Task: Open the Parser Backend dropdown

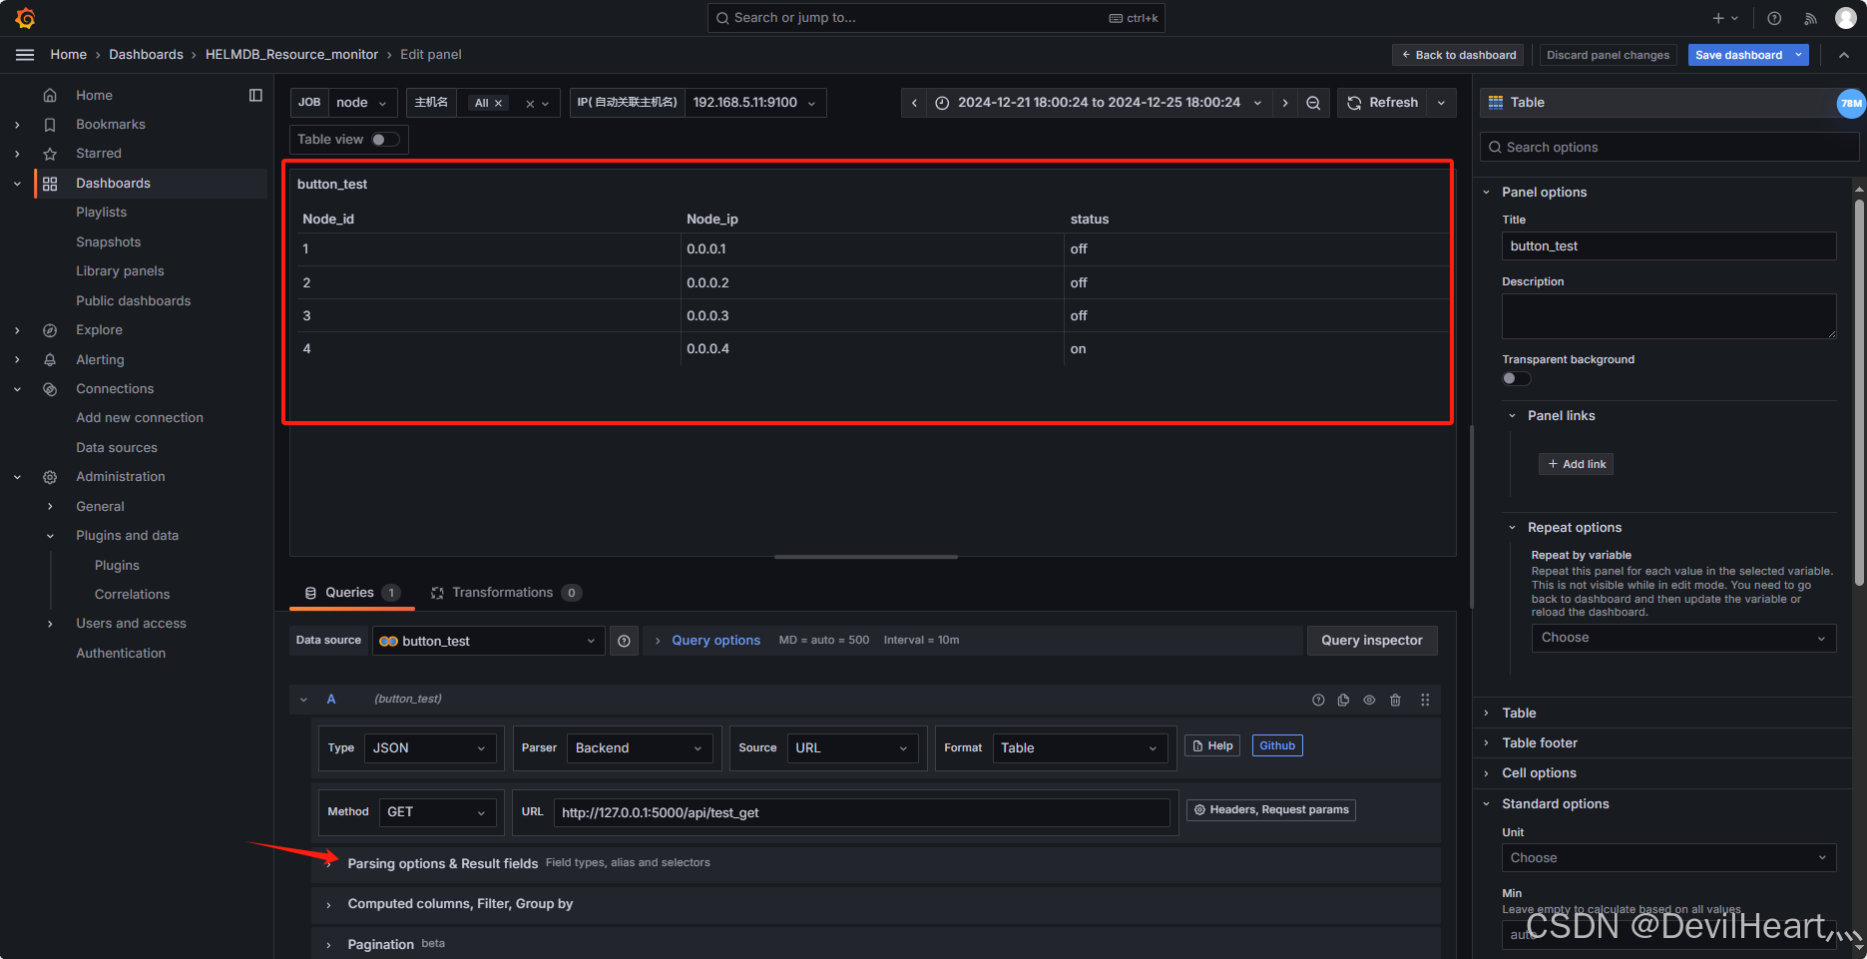Action: tap(640, 748)
